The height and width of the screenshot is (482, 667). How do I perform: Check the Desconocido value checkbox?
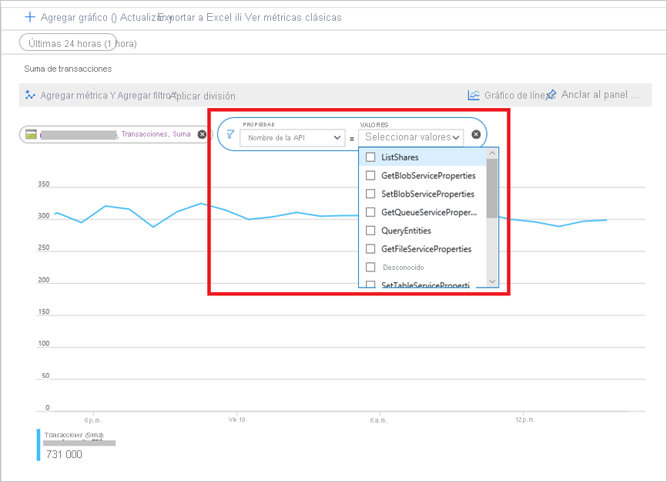pyautogui.click(x=369, y=267)
